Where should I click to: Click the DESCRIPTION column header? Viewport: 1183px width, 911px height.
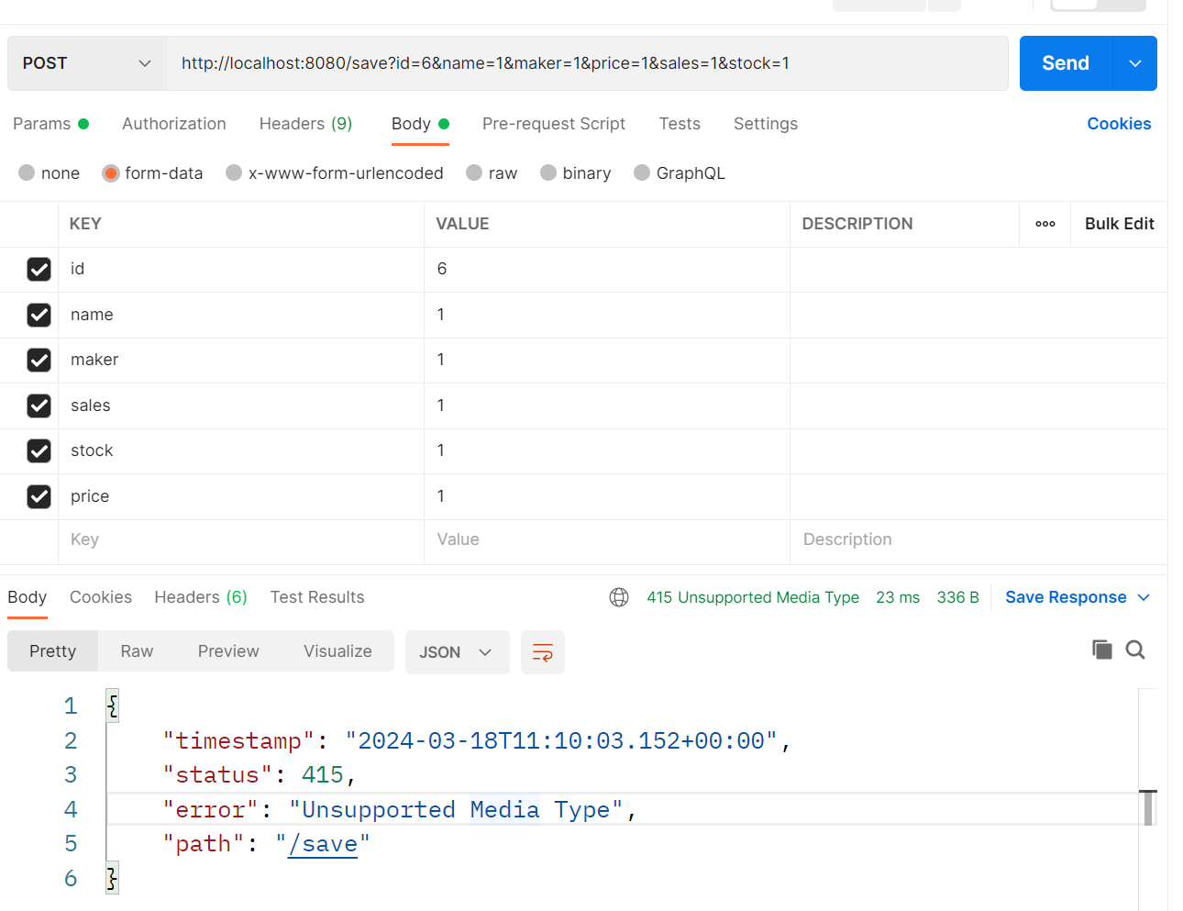click(x=857, y=224)
